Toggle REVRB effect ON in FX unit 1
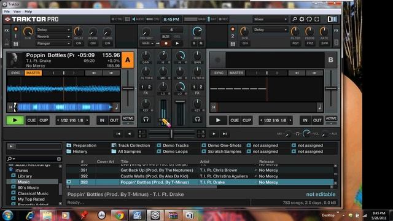Screen dimensions: 393x221 point(93,44)
